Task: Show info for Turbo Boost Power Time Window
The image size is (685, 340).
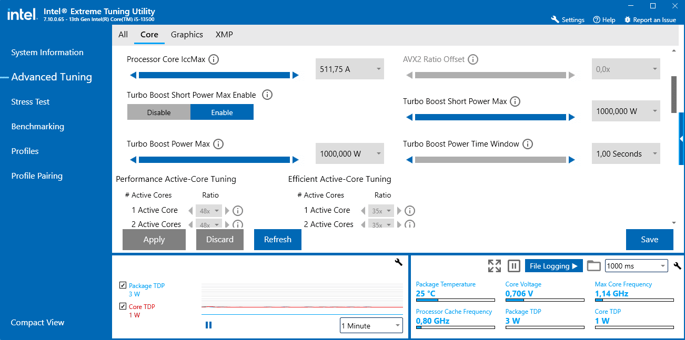Action: (528, 144)
